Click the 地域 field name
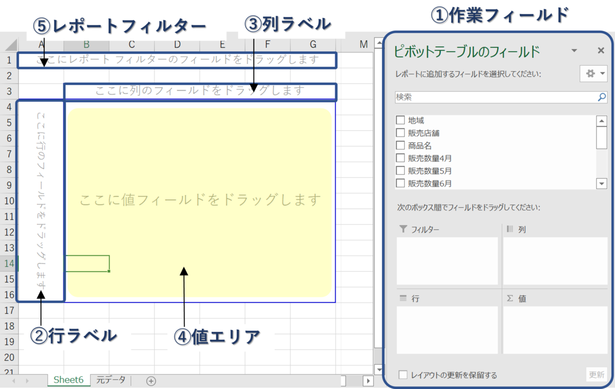Viewport: 615px width, 389px height. pyautogui.click(x=416, y=120)
